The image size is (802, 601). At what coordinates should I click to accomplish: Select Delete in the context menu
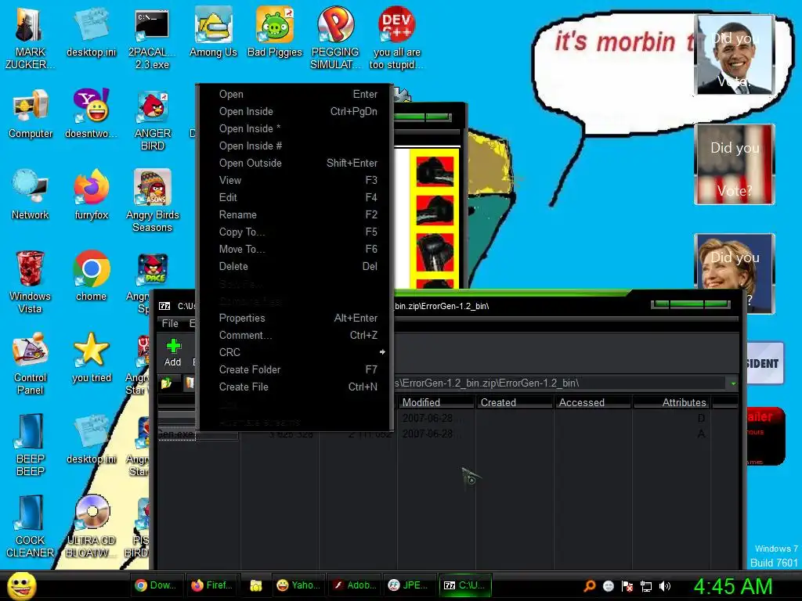coord(298,266)
